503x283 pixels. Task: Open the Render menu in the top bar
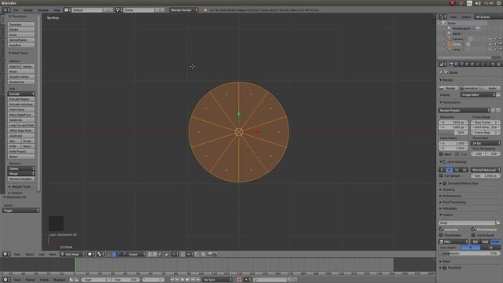click(28, 10)
